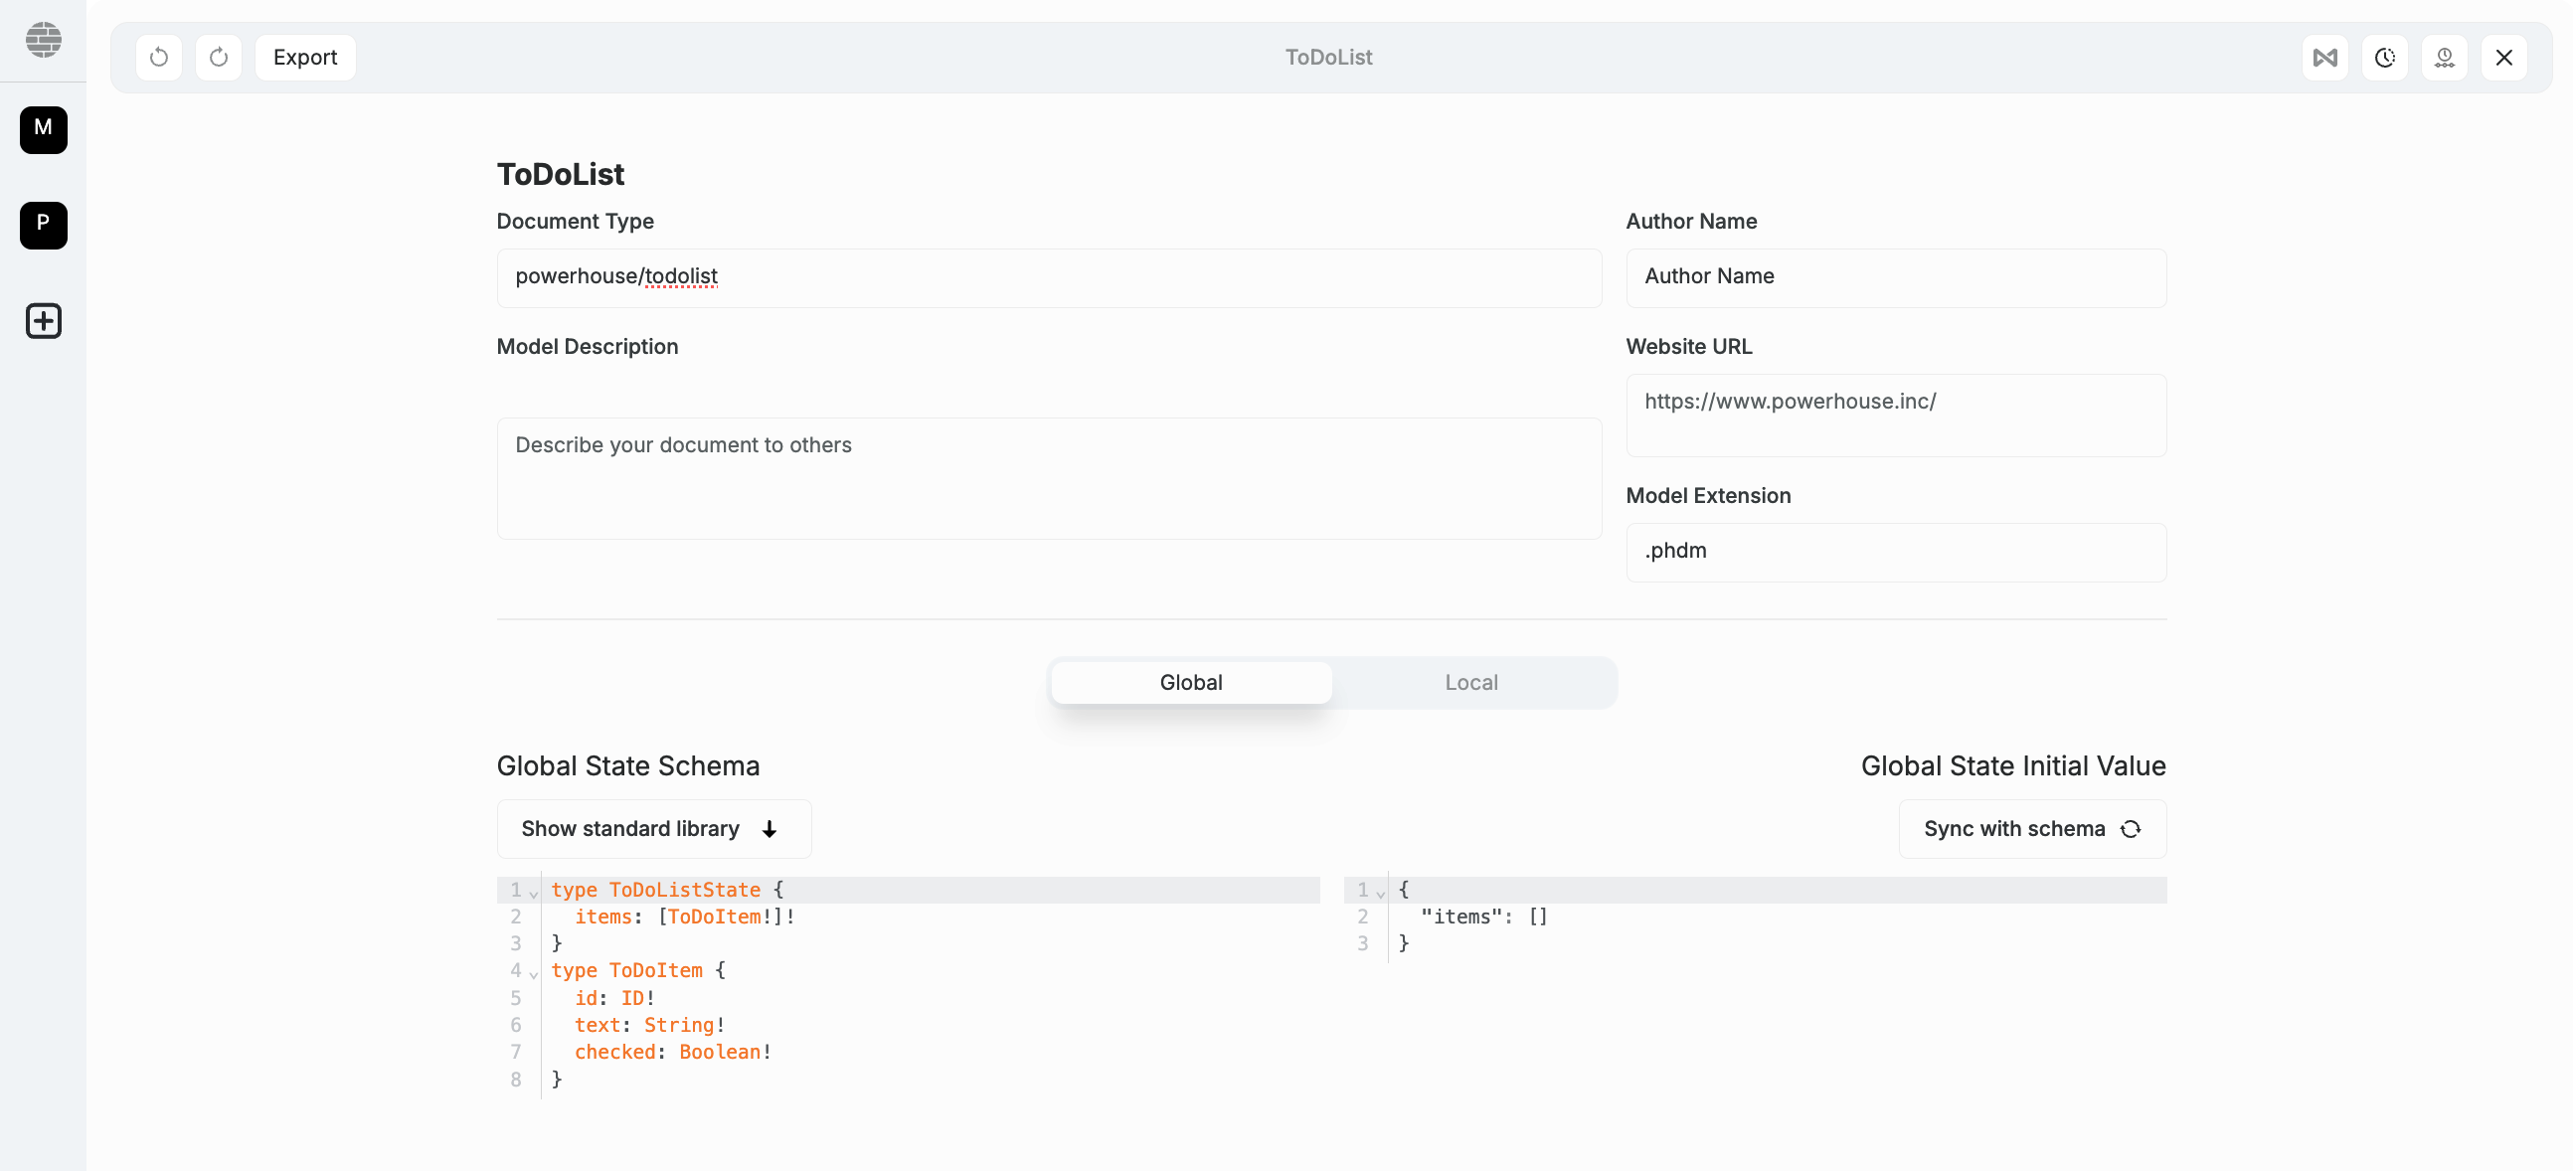
Task: Open the M workspace in the sidebar
Action: pos(43,130)
